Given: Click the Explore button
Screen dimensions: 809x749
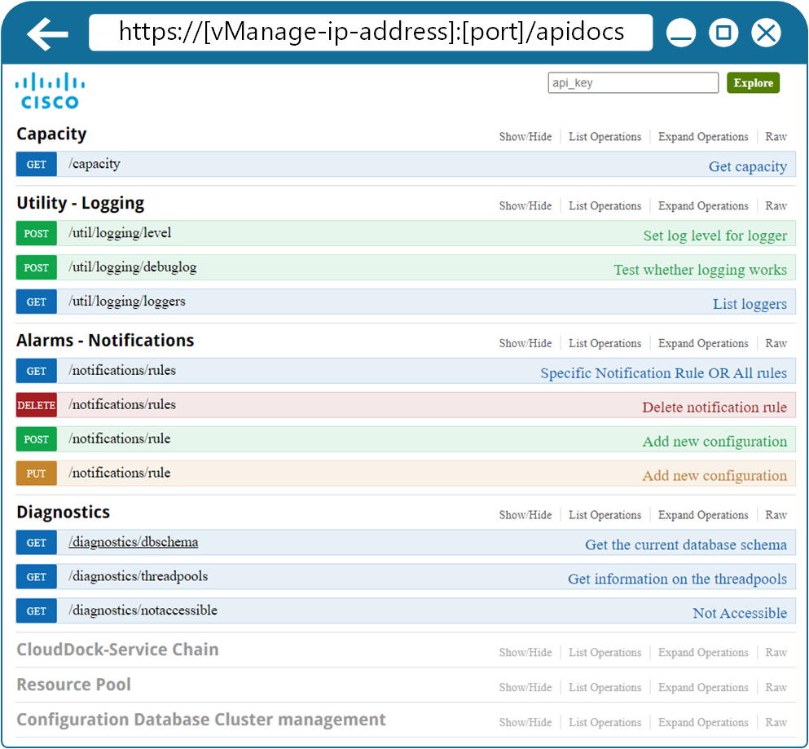Looking at the screenshot, I should click(753, 82).
